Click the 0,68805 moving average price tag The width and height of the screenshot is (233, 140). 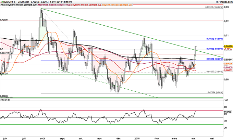[x=228, y=67]
